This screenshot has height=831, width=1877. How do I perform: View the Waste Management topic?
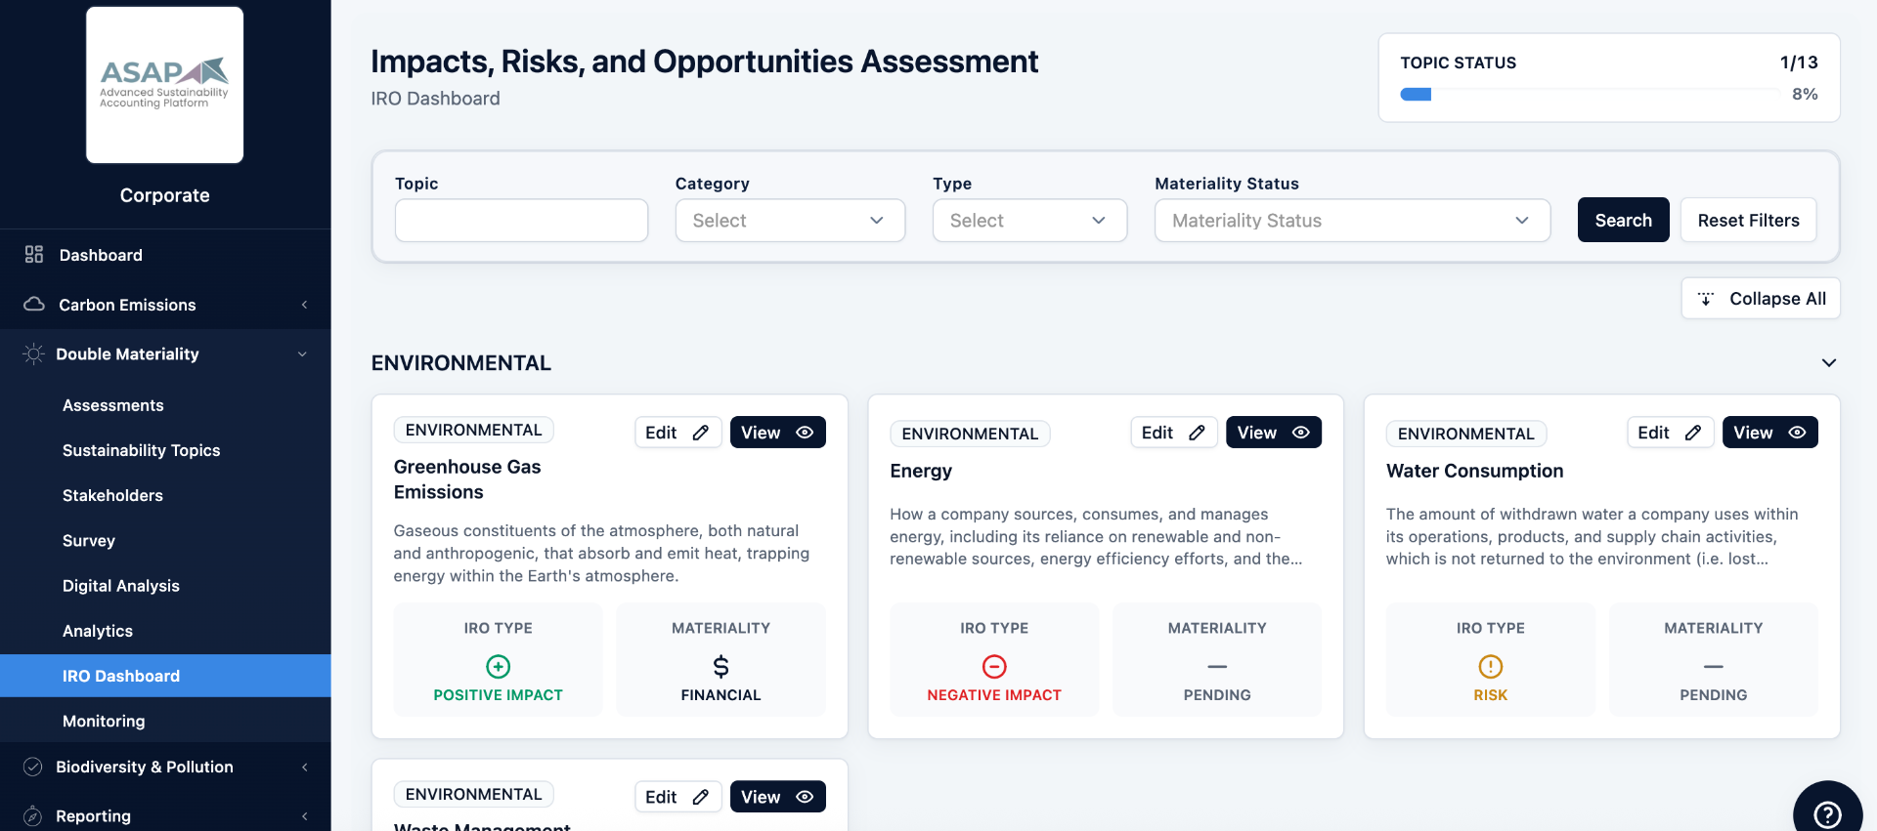(777, 797)
